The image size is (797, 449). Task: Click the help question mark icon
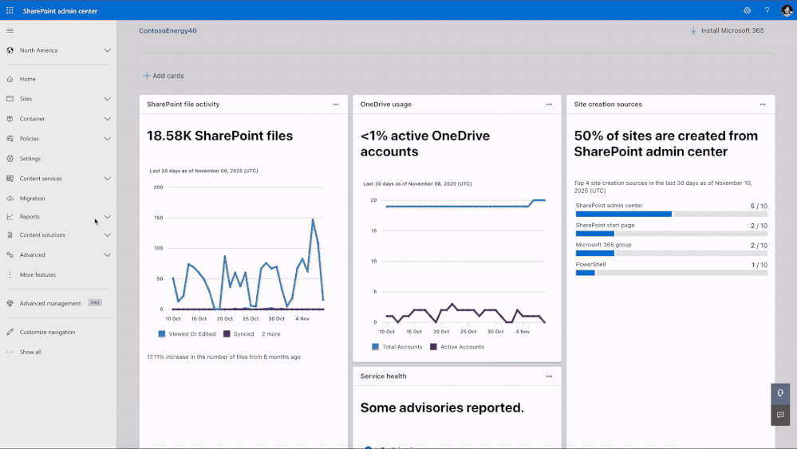point(767,10)
